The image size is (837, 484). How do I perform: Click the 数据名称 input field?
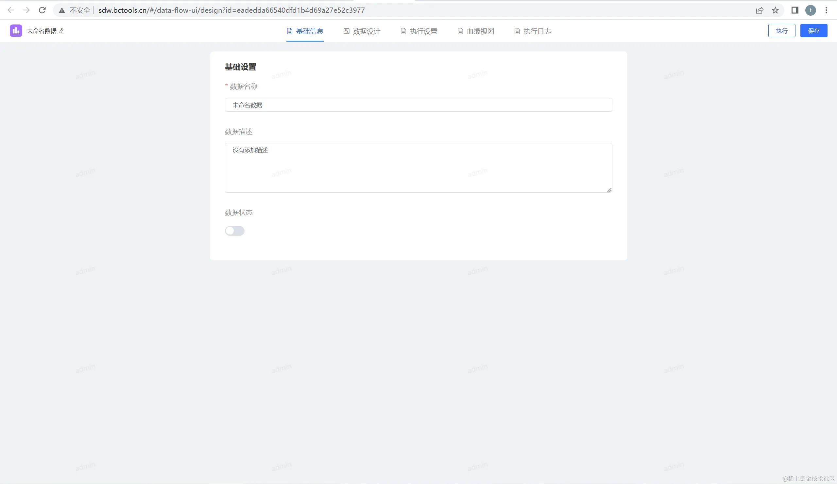coord(418,105)
